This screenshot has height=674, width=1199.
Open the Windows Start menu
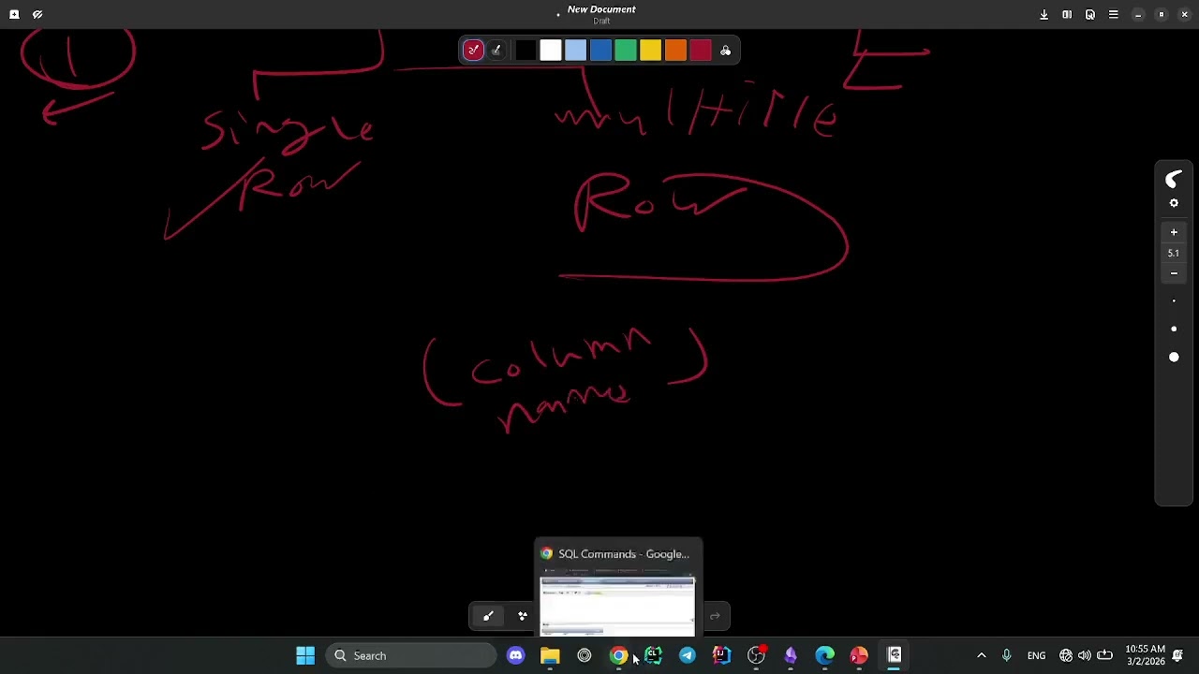click(305, 655)
